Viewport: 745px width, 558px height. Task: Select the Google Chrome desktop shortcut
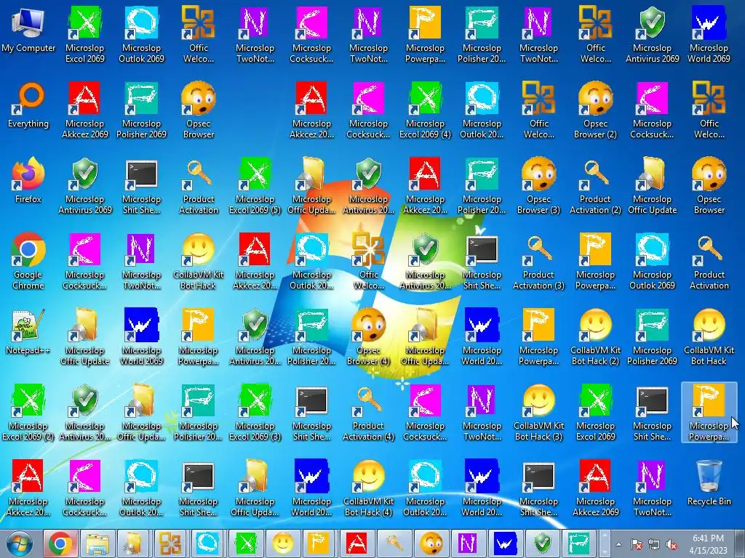[28, 262]
